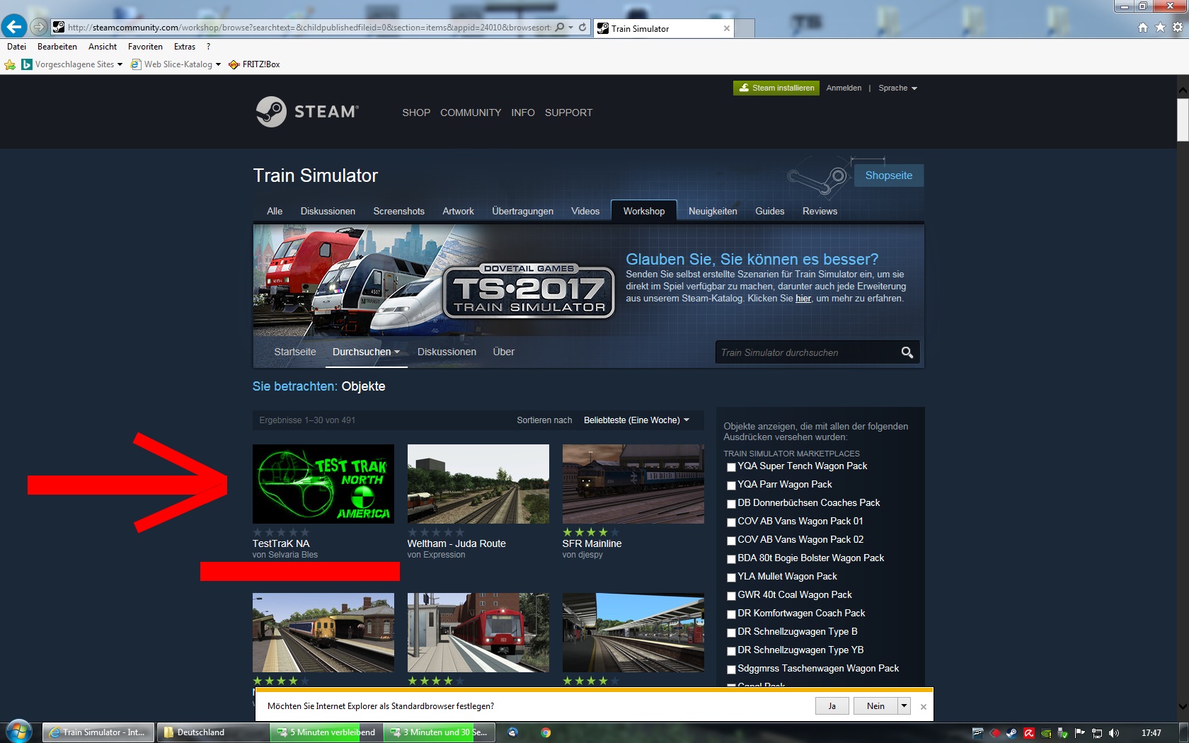Screen dimensions: 1189x743
Task: Click the Action Center flag tray icon
Action: 1080,733
